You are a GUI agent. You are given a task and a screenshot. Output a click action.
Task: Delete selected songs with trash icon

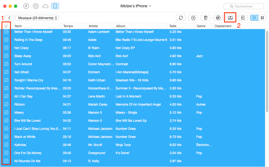pos(206,18)
